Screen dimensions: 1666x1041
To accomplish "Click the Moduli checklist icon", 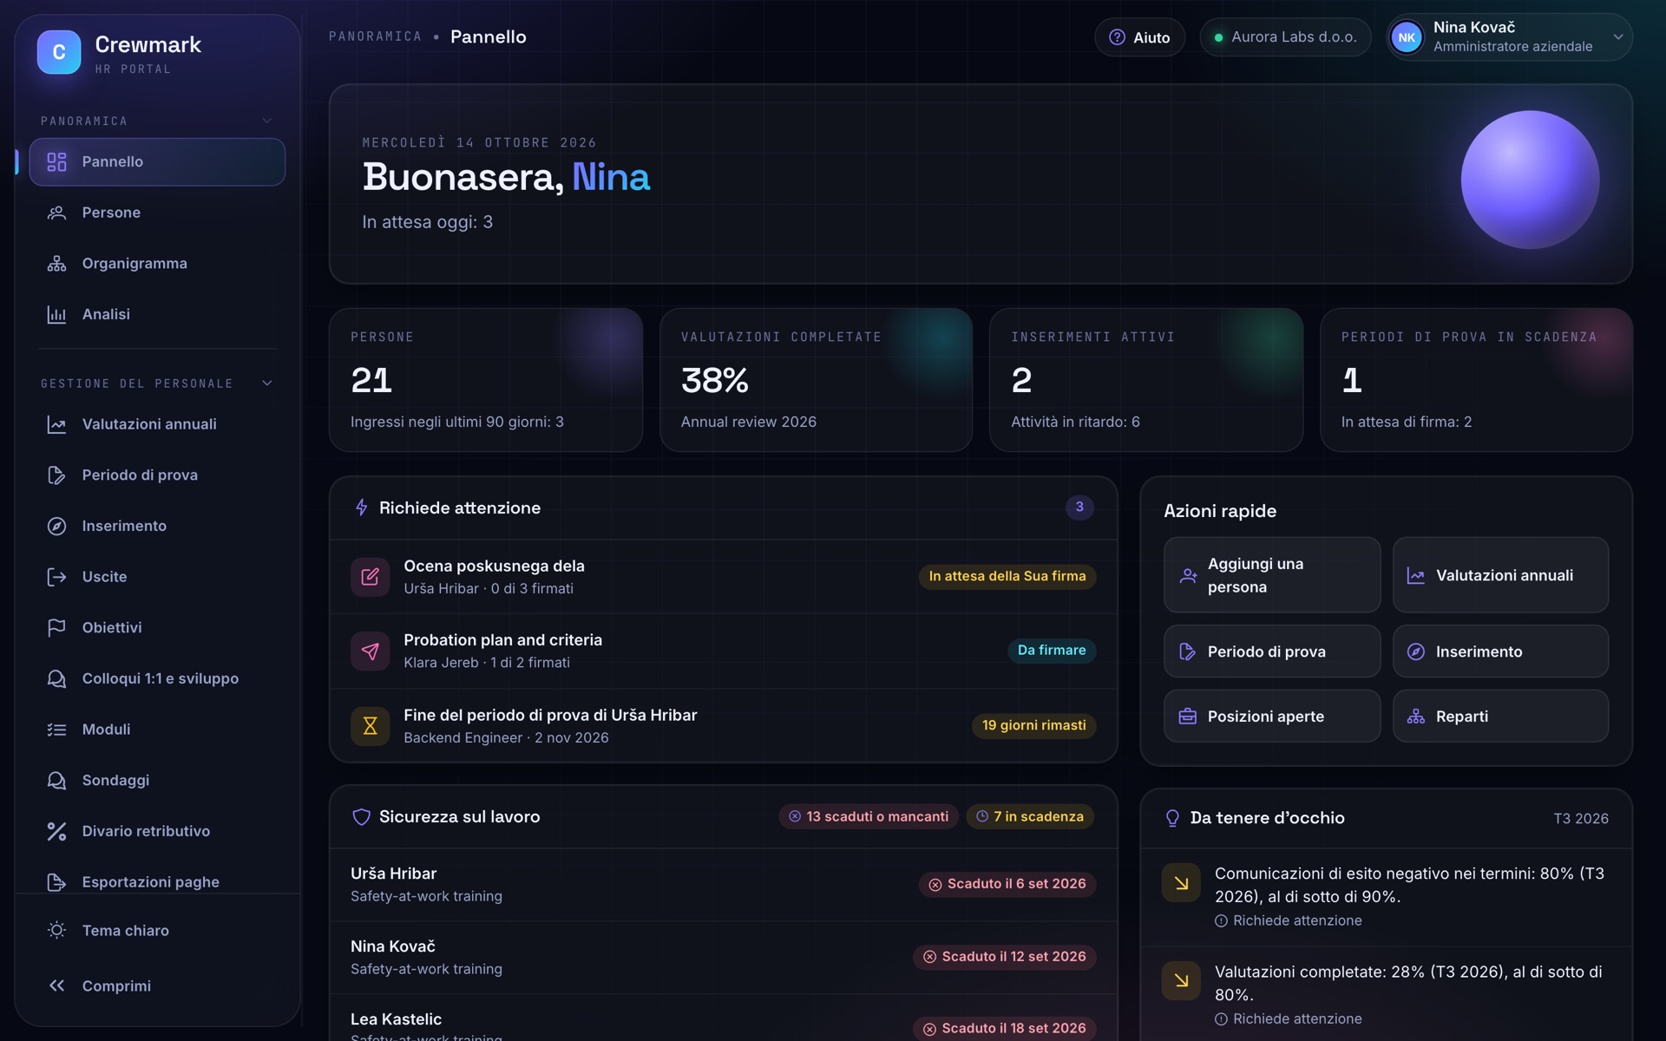I will coord(56,730).
